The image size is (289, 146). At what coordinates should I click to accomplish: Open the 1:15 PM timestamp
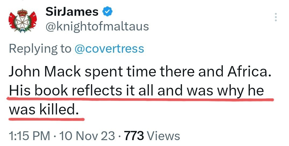pyautogui.click(x=29, y=136)
